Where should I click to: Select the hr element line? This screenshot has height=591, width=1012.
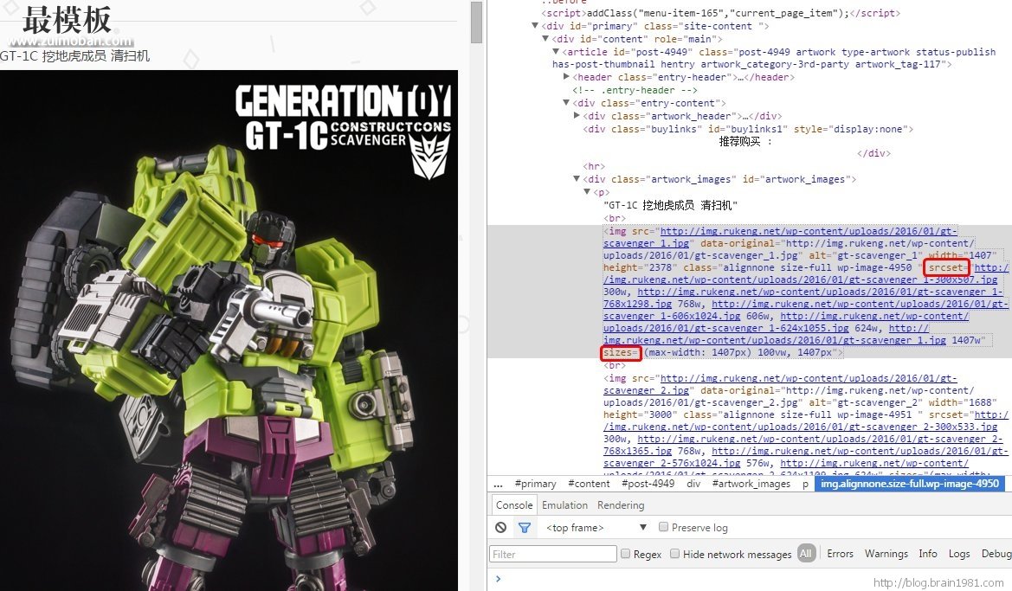594,166
